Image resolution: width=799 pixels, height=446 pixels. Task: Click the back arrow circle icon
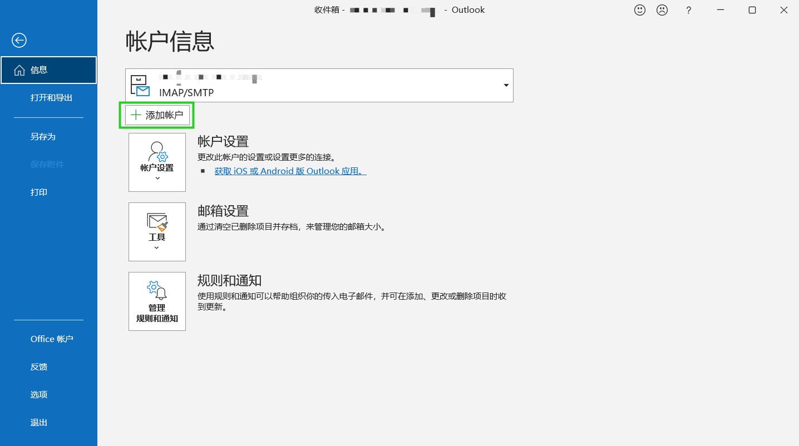coord(19,40)
